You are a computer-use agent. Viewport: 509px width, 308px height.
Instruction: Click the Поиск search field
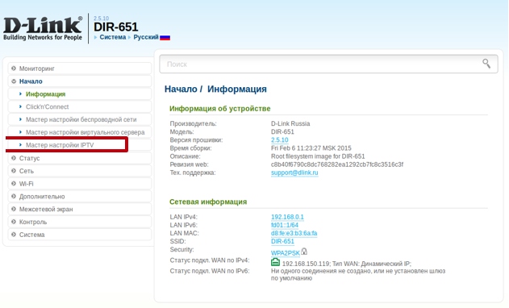[x=328, y=64]
